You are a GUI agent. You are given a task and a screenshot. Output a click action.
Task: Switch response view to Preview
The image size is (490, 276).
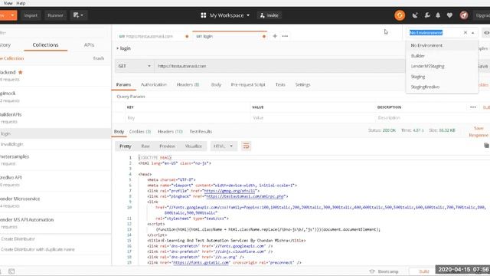[167, 146]
